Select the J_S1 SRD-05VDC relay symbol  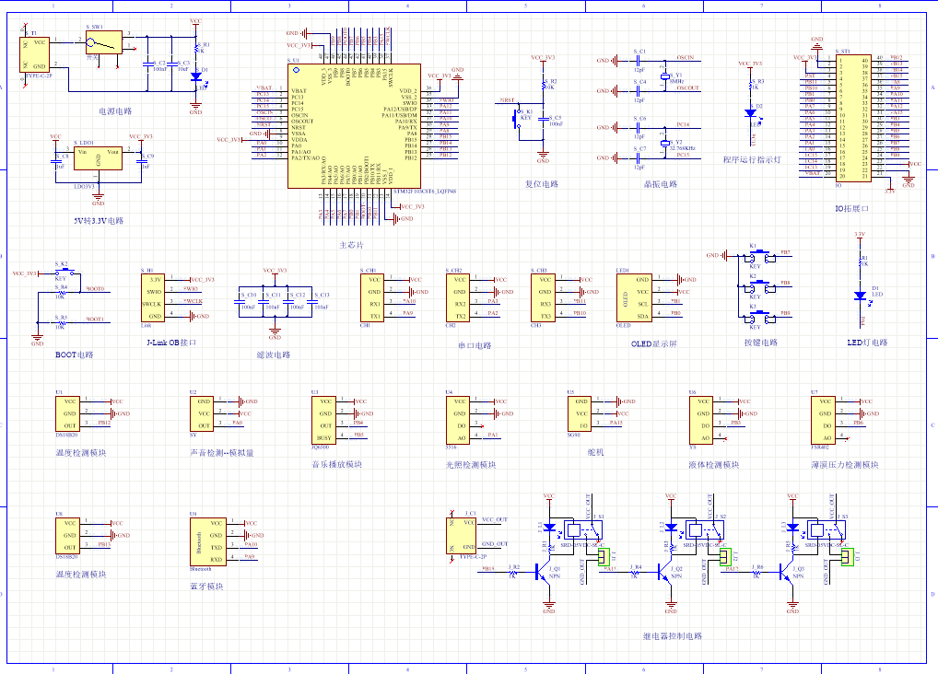click(x=584, y=529)
